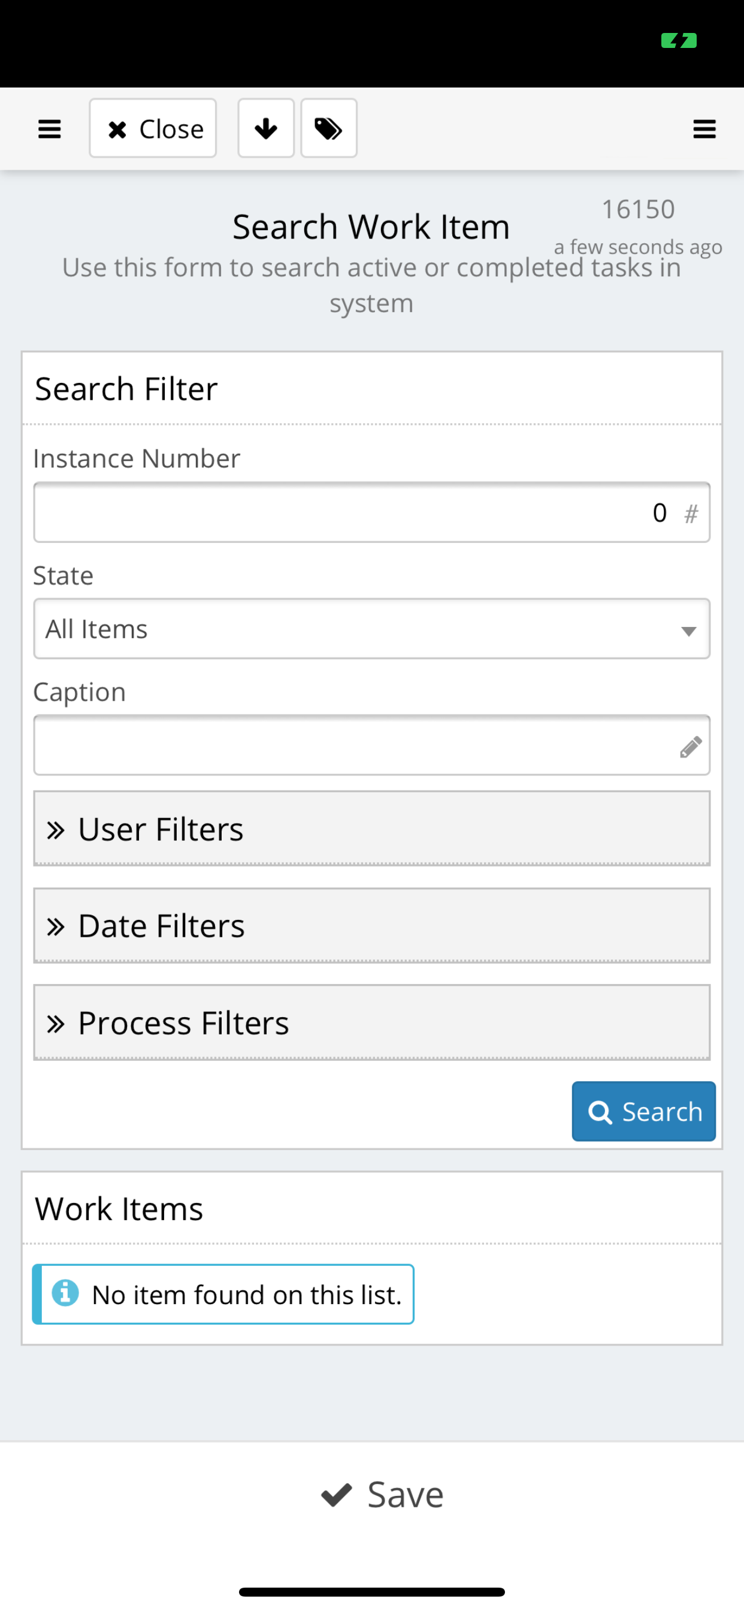Tap the Search Work Item title

coord(371,227)
